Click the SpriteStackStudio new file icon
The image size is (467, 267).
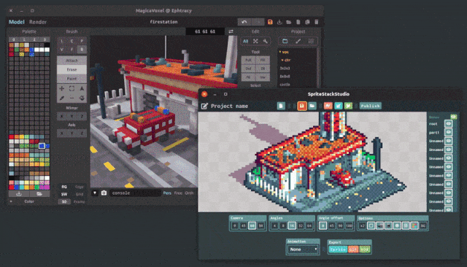click(x=281, y=106)
